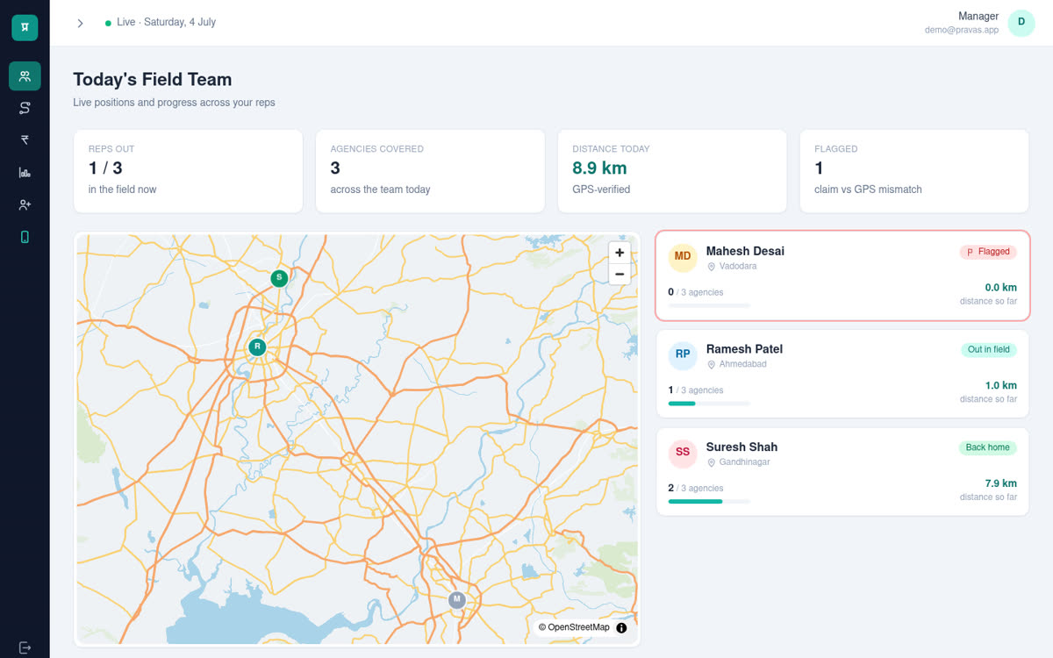Viewport: 1053px width, 658px height.
Task: Zoom in on the map
Action: coord(620,253)
